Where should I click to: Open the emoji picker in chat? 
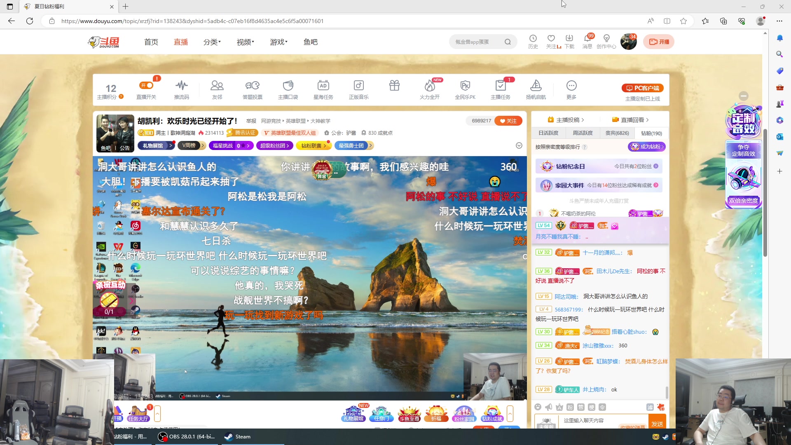click(538, 407)
